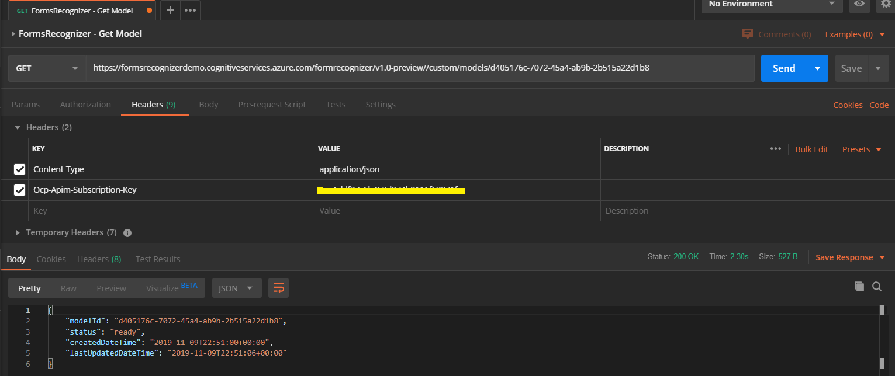Uncheck the Ocp-Apim-Subscription-Key header checkbox
Viewport: 895px width, 376px height.
(20, 190)
